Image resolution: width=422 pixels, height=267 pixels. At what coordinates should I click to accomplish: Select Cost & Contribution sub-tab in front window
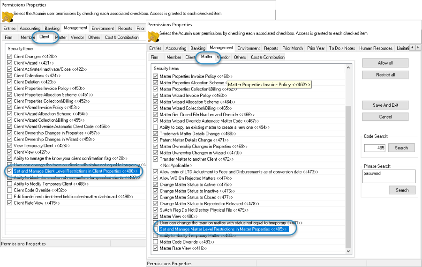268,57
